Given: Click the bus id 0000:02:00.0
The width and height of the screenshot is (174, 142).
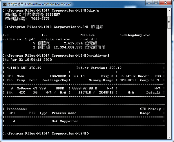Looking at the screenshot, I should [85, 88].
